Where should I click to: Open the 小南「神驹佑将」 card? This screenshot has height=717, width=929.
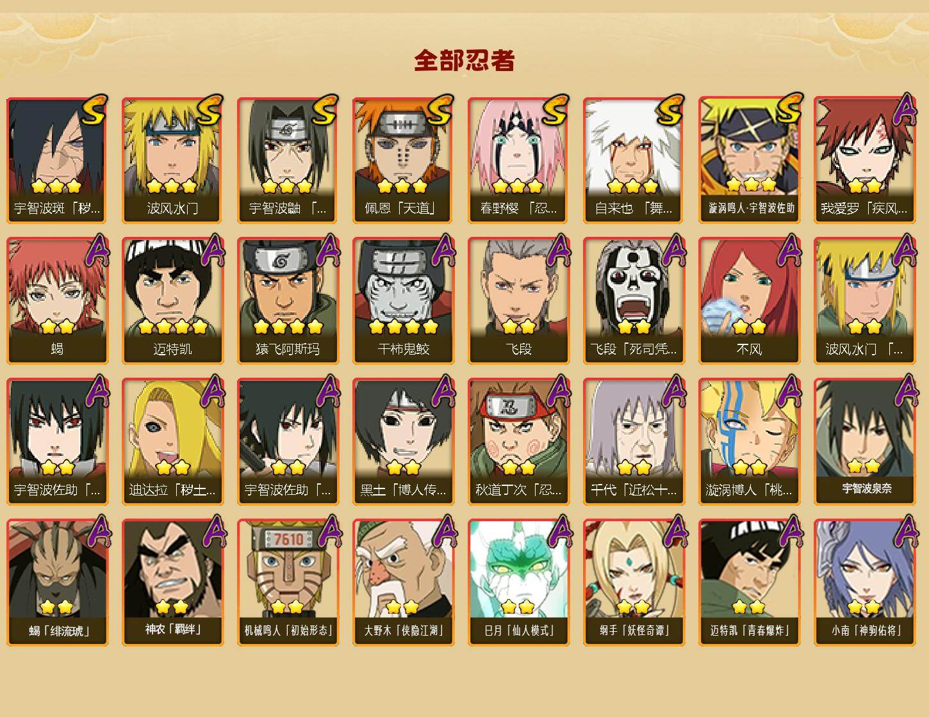click(866, 583)
